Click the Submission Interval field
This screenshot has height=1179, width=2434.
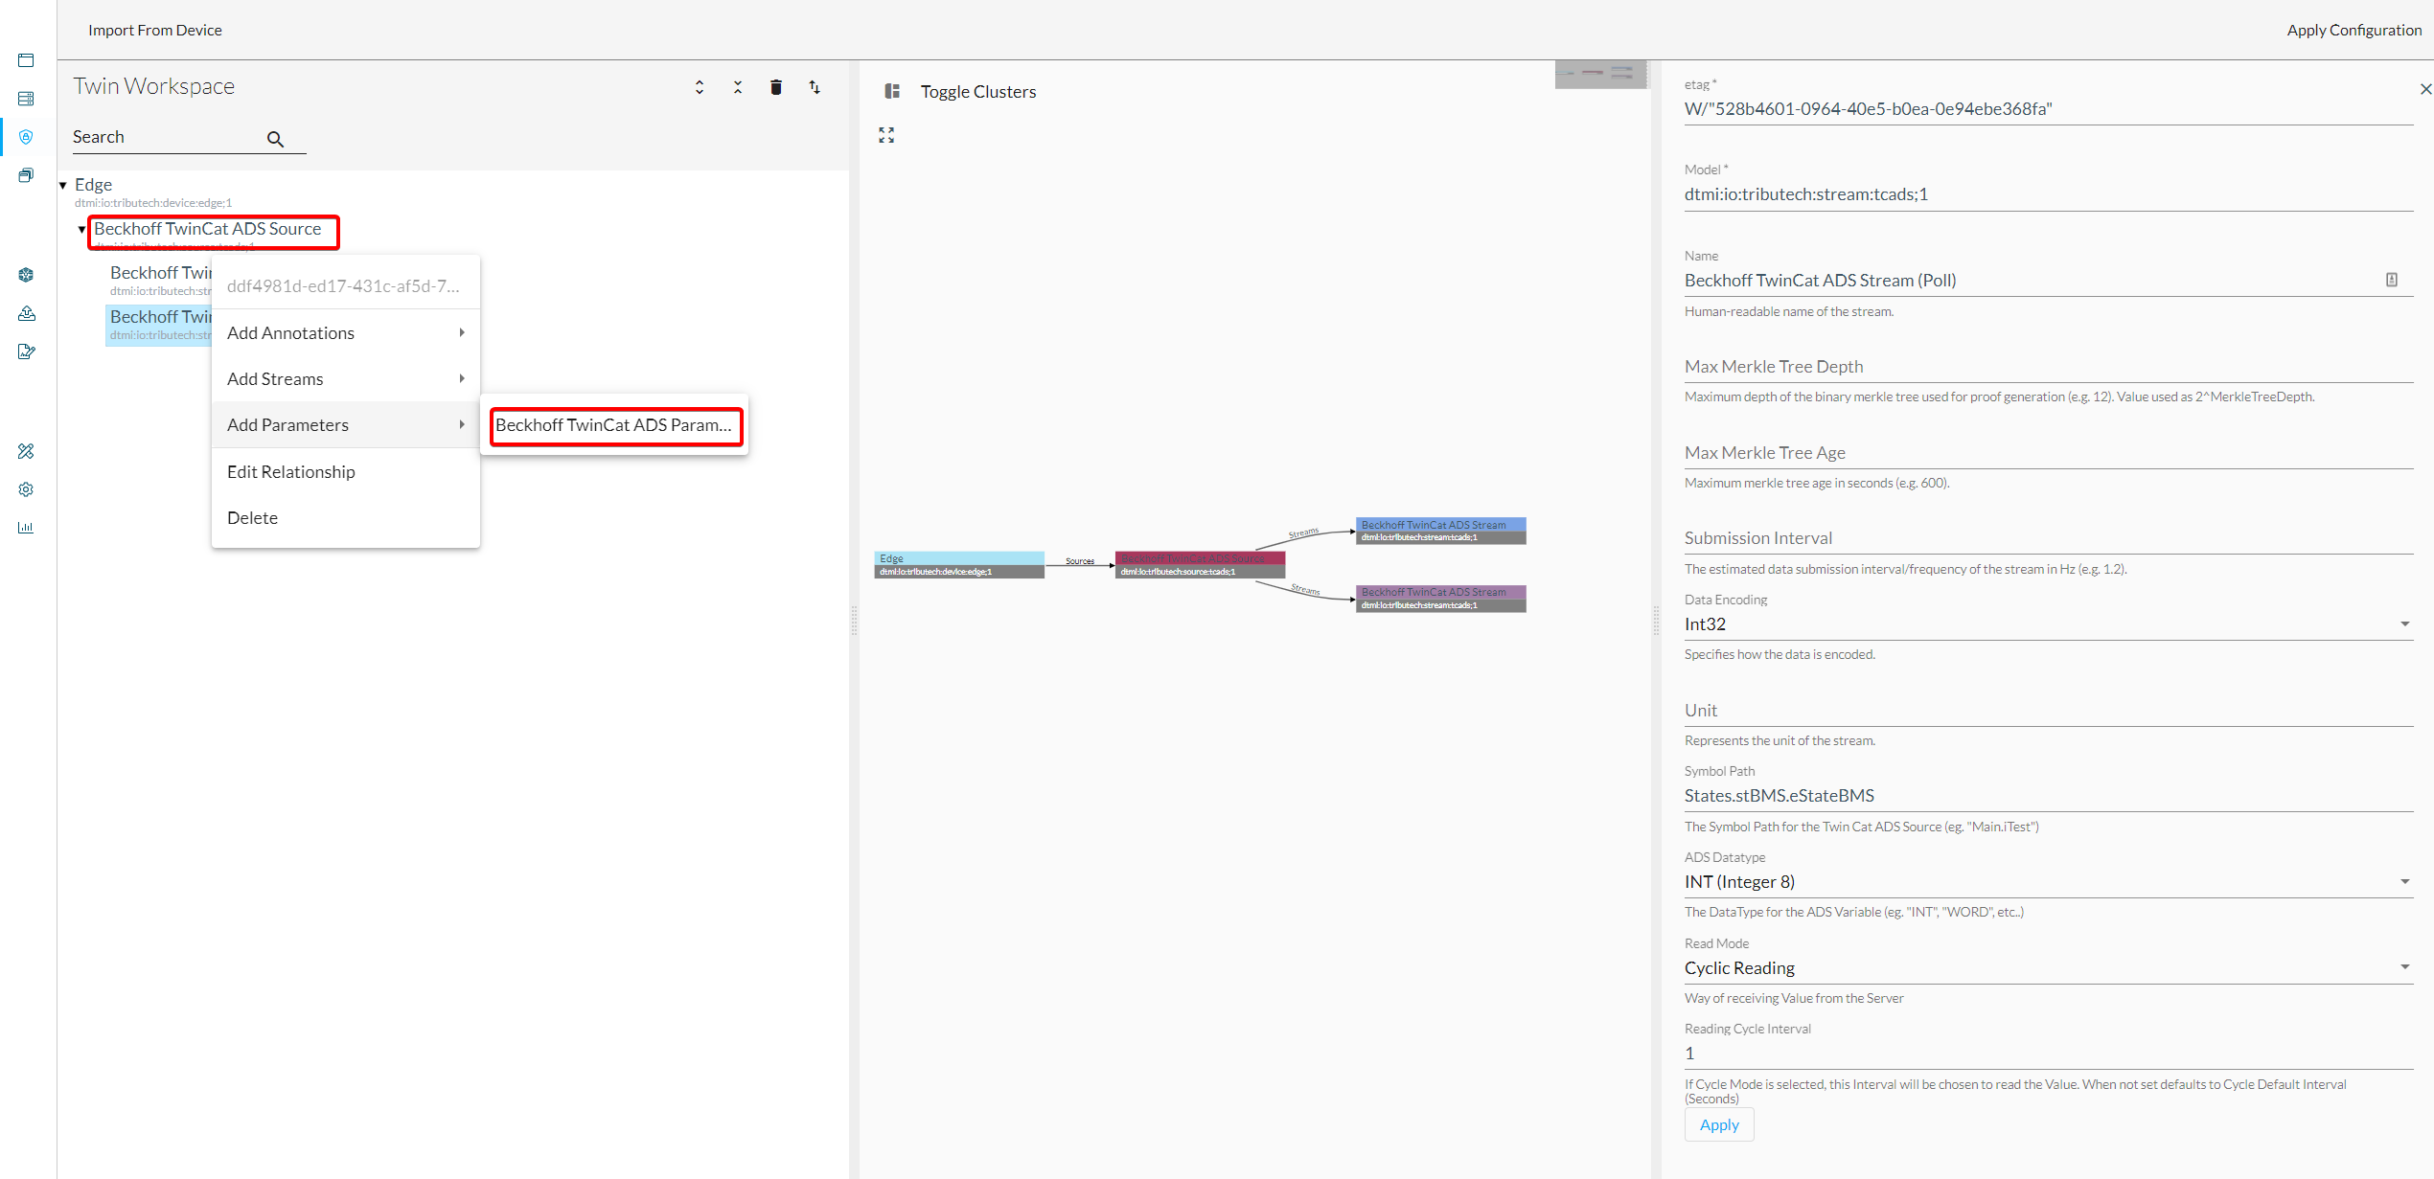(2048, 537)
